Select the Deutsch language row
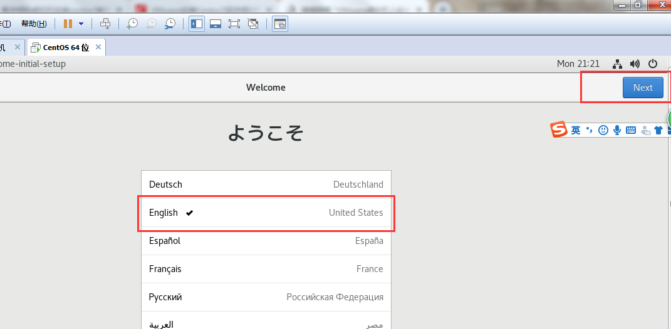Screen dimensions: 671x329 (266, 185)
